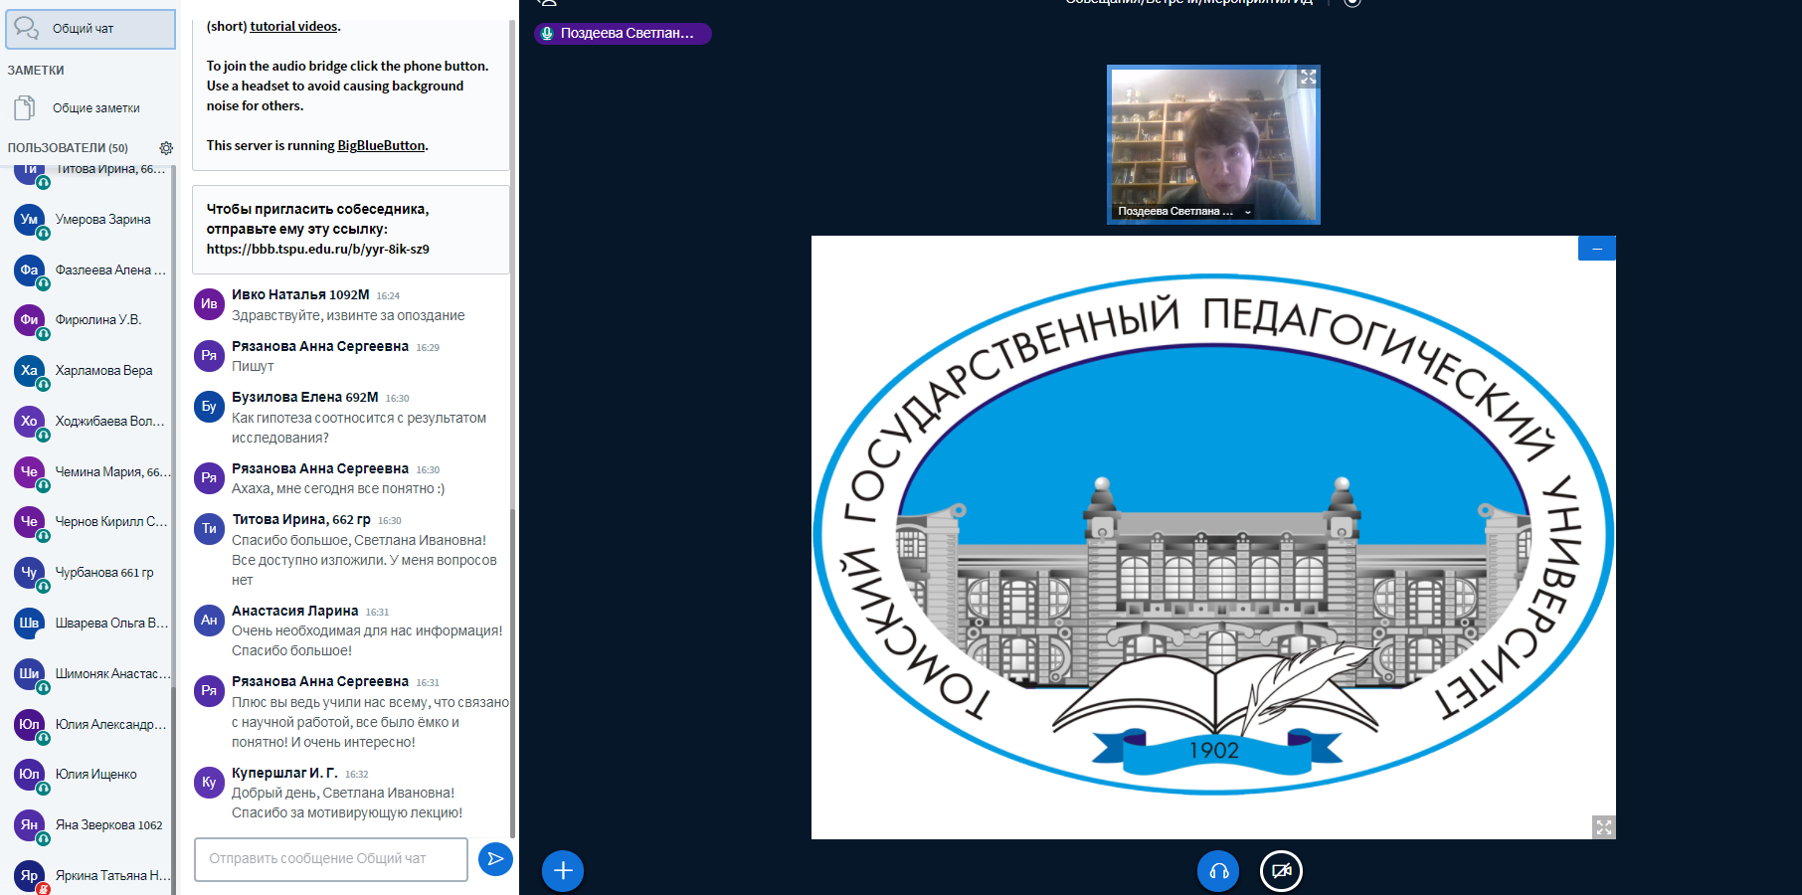Click Купершлаг И. Г. message text

point(347,804)
